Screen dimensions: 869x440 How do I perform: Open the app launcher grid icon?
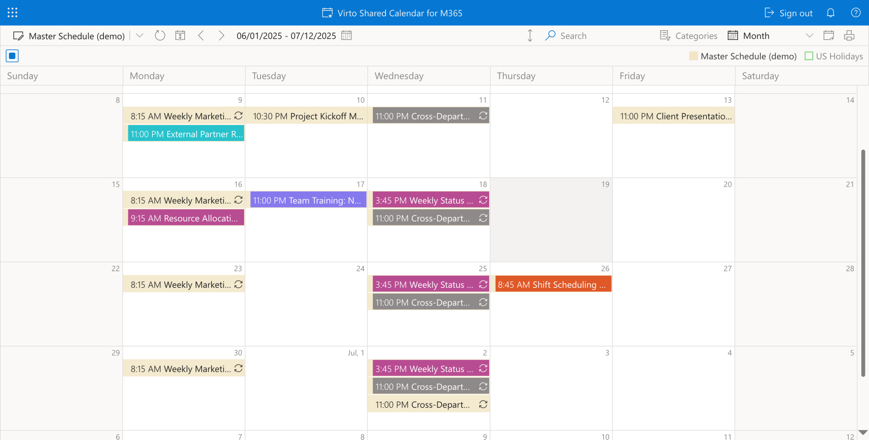12,13
